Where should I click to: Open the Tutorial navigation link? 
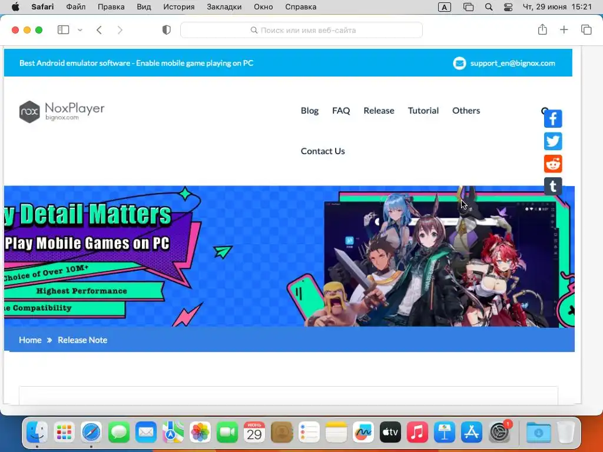tap(423, 111)
